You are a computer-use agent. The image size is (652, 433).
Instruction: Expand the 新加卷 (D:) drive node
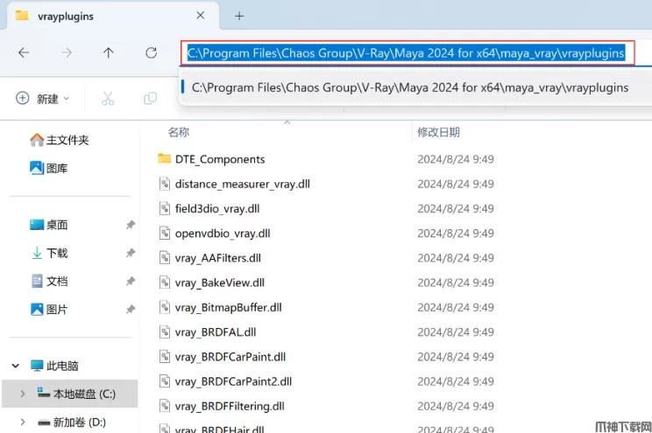coord(23,423)
